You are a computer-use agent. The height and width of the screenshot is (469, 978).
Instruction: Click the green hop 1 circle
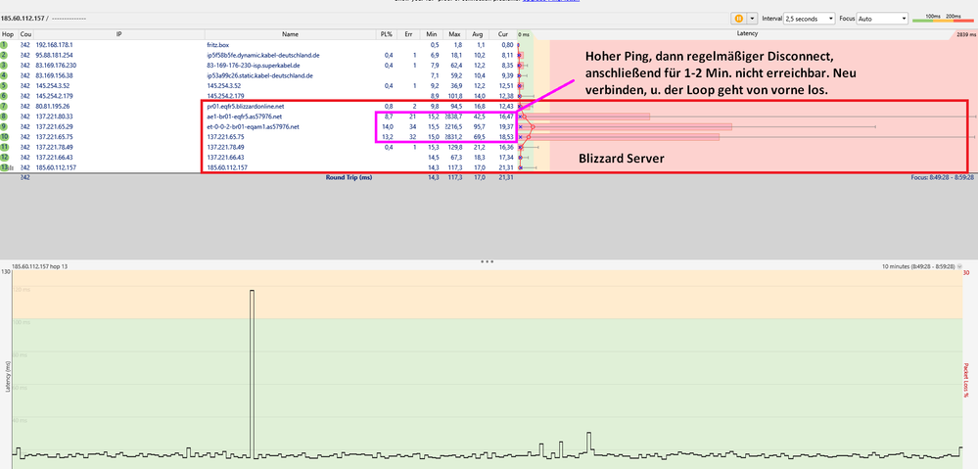(x=4, y=45)
